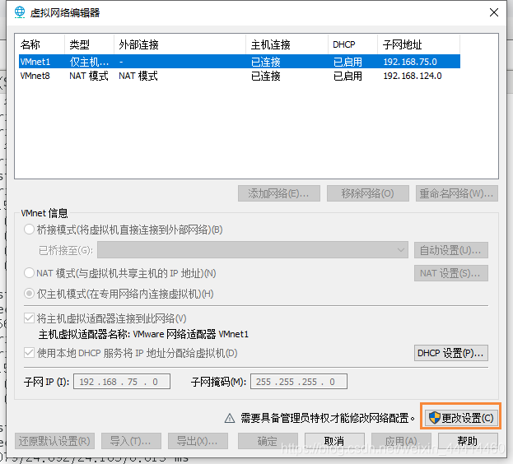The height and width of the screenshot is (464, 513).
Task: Click the 仅主机... type cell for VMnet1
Action: tap(89, 62)
